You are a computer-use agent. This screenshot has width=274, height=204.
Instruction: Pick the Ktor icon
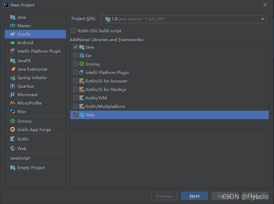tap(13, 111)
